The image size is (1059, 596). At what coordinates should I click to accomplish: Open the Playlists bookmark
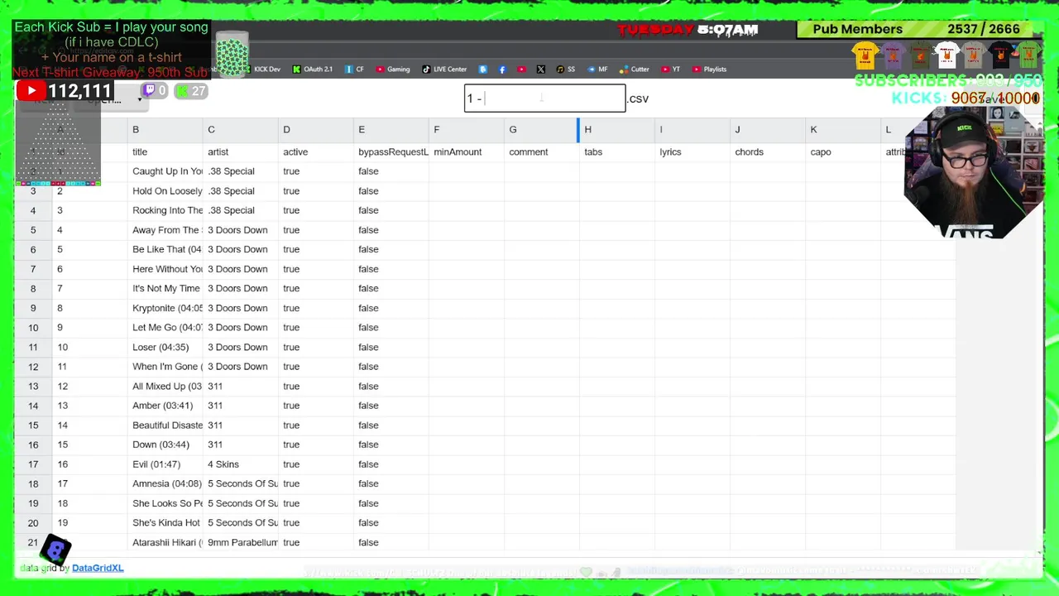coord(710,70)
